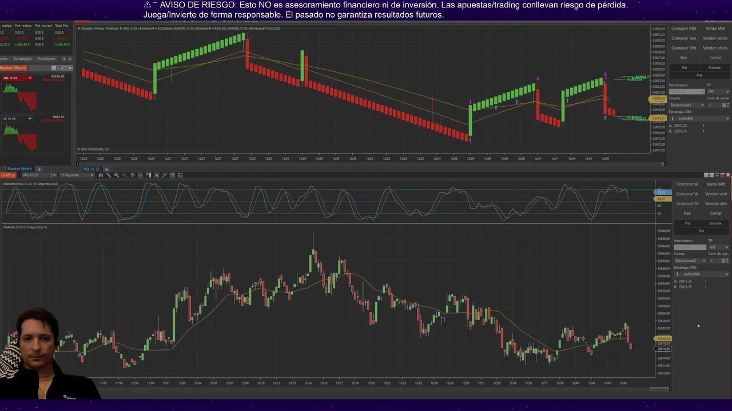
Task: Expand ES 12-25 dropdown in Market Watch
Action: pyautogui.click(x=30, y=119)
